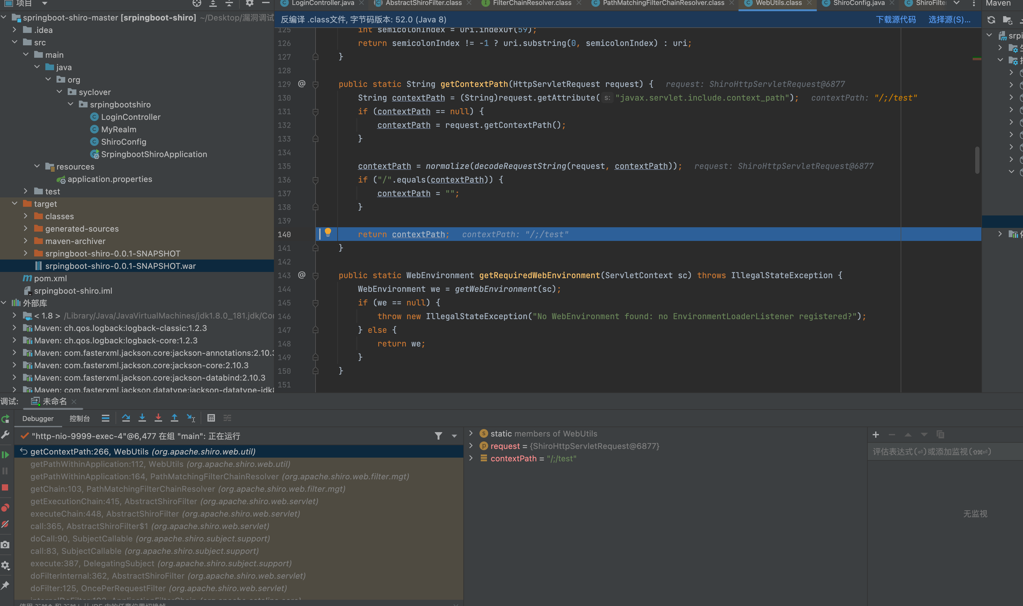Open project panel gear options
Viewport: 1023px width, 606px height.
pos(249,3)
